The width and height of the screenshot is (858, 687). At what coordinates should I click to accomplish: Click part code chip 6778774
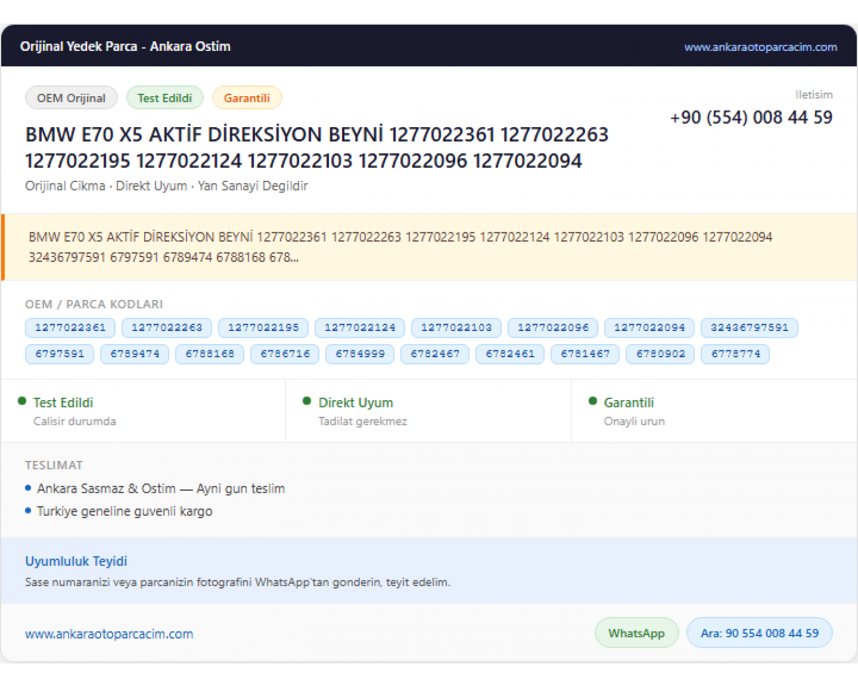[736, 354]
